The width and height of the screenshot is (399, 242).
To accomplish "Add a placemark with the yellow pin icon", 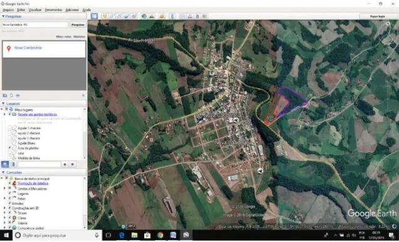I will coord(105,16).
